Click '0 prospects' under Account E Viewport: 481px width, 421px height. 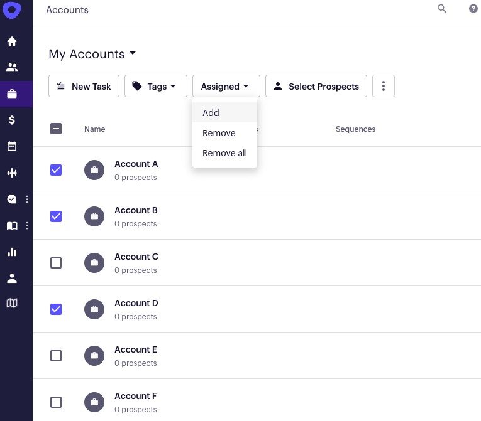(x=136, y=363)
